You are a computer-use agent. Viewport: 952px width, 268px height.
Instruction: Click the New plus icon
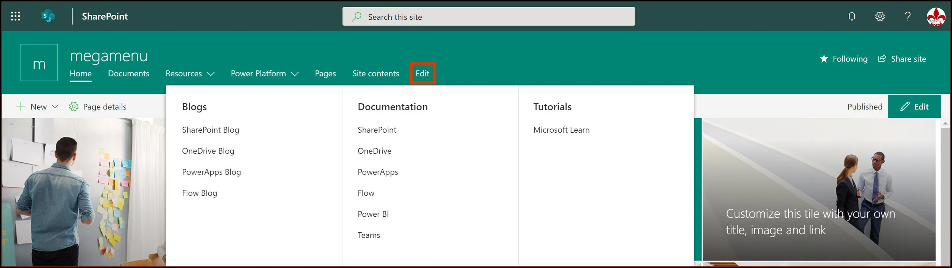[x=21, y=106]
